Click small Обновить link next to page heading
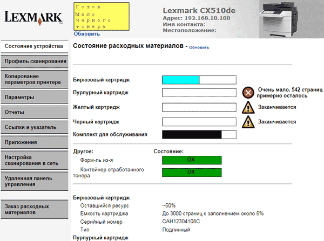This screenshot has height=241, width=324. click(x=199, y=47)
